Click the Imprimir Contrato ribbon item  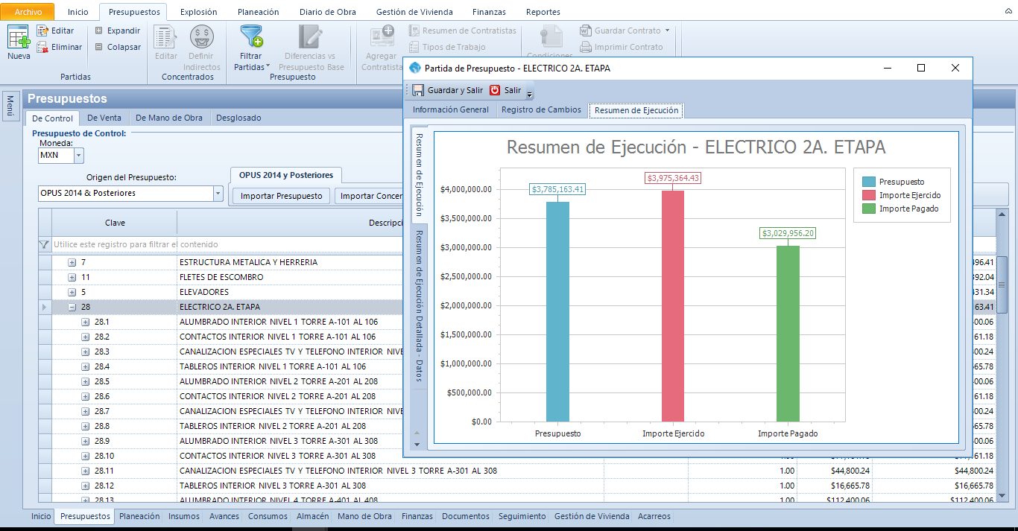coord(622,47)
